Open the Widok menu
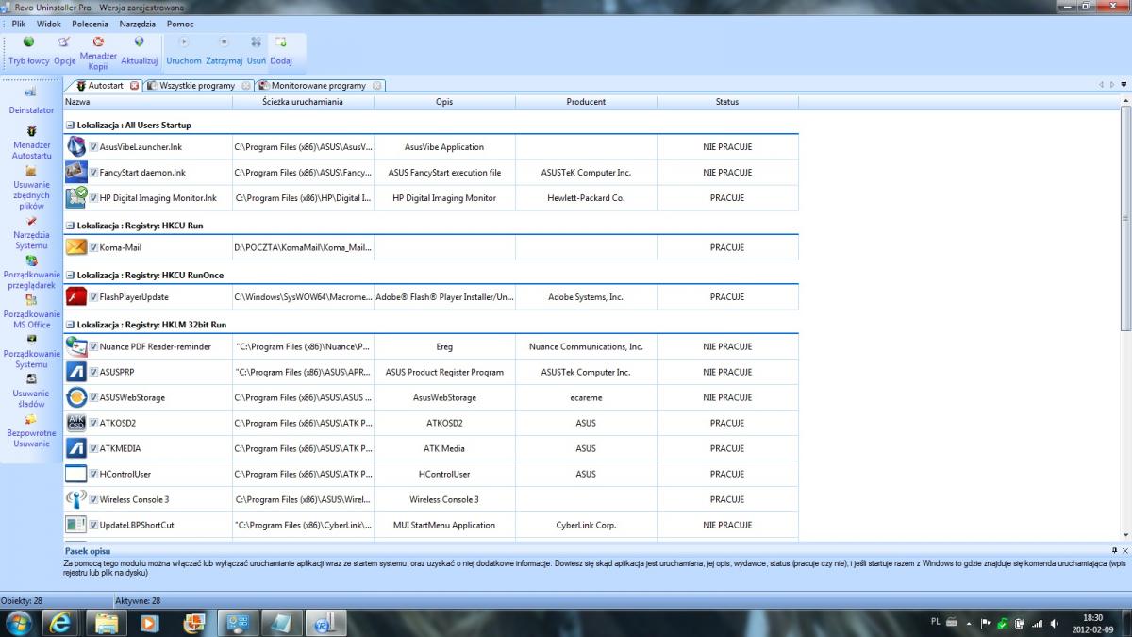The image size is (1132, 637). [x=48, y=24]
